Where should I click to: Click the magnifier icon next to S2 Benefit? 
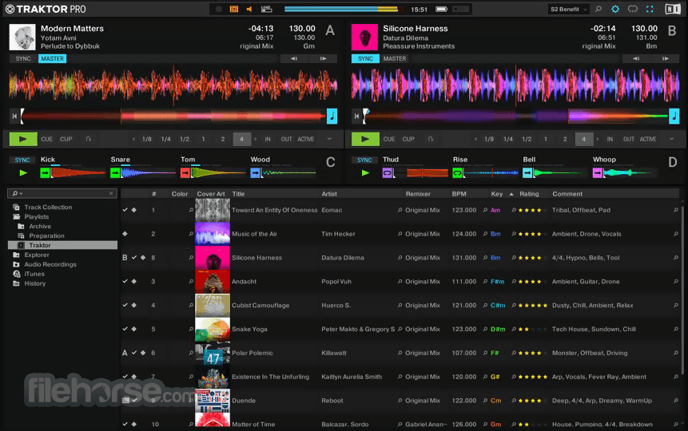point(599,9)
